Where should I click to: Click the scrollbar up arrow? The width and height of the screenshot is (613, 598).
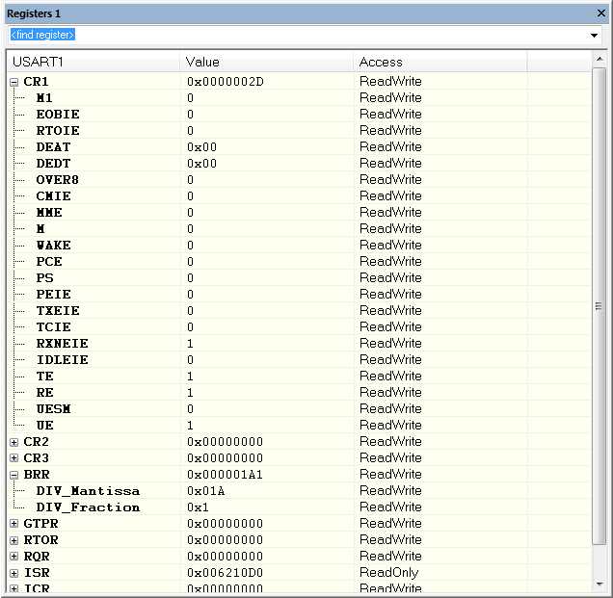(599, 60)
